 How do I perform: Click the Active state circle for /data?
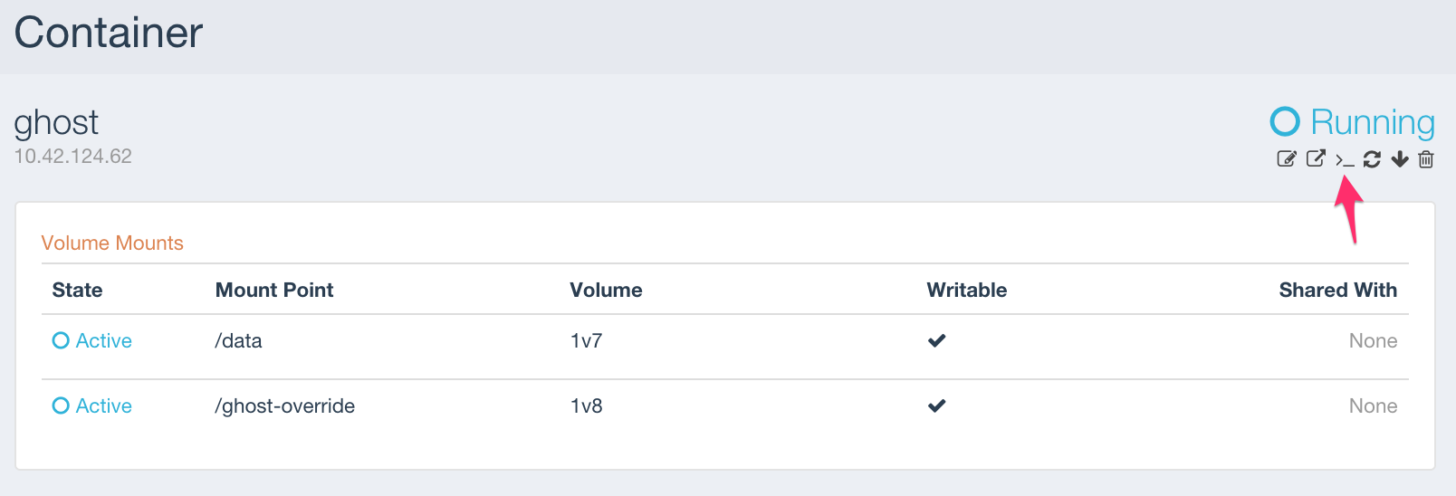pyautogui.click(x=61, y=340)
